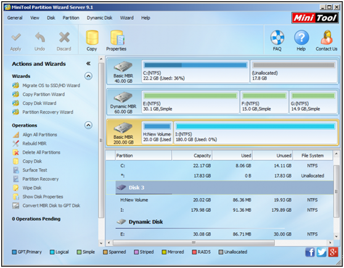
Task: Click the Rebuild MBR icon
Action: (x=16, y=143)
